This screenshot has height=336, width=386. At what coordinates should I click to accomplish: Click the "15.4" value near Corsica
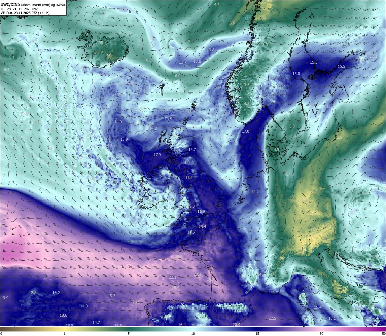pos(318,307)
